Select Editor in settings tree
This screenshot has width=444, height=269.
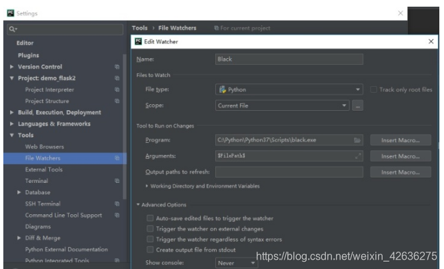25,43
